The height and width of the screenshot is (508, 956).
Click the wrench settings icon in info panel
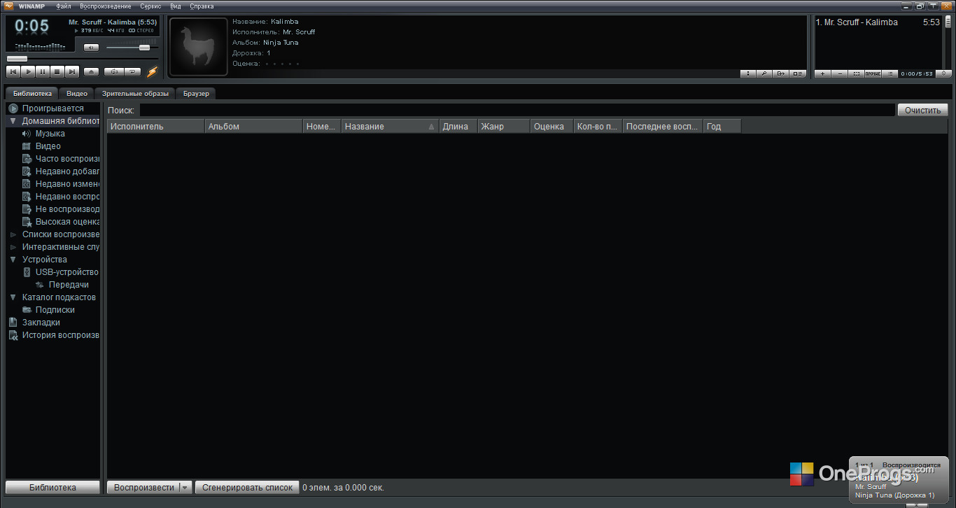(x=765, y=73)
